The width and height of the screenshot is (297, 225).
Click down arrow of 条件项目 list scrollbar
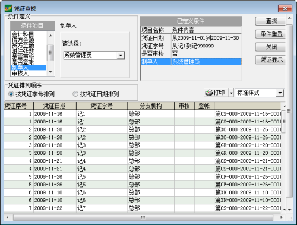tap(50, 72)
